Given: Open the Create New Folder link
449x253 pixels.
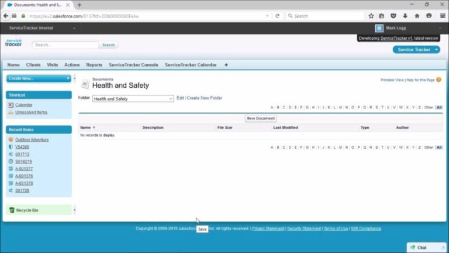Looking at the screenshot, I should [204, 98].
